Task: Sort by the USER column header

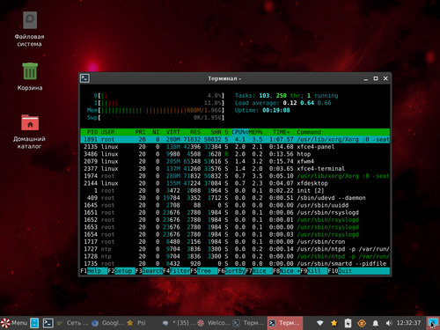Action: [x=108, y=132]
